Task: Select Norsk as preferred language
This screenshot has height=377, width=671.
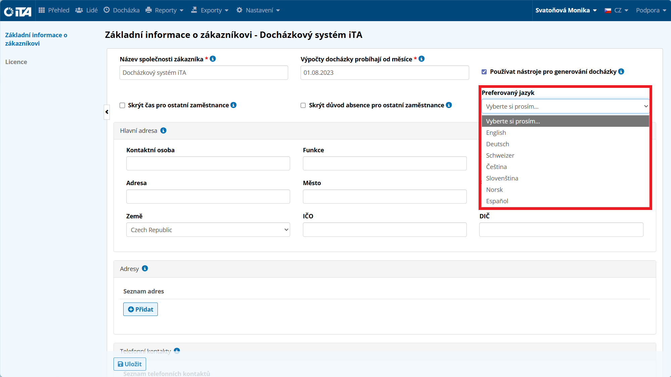Action: tap(566, 190)
